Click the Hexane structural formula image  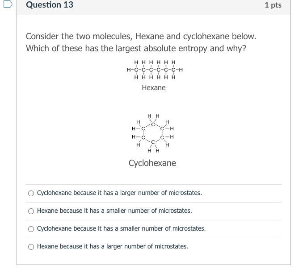point(155,69)
